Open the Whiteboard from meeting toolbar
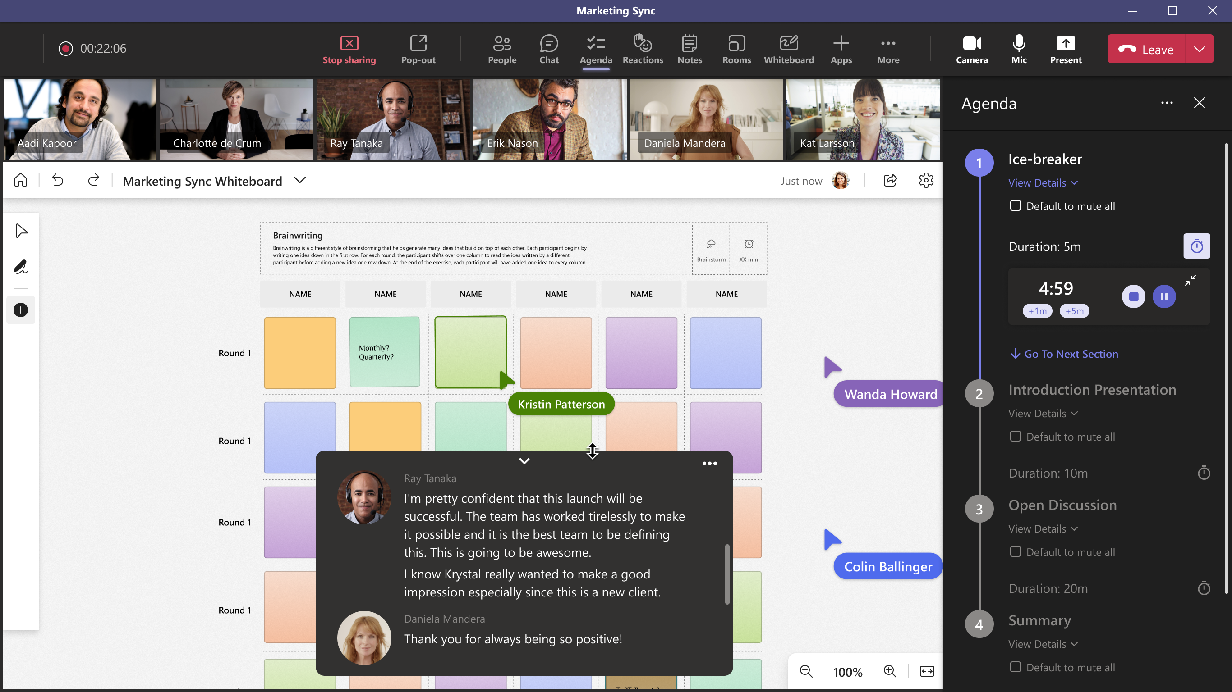This screenshot has height=692, width=1232. [788, 49]
